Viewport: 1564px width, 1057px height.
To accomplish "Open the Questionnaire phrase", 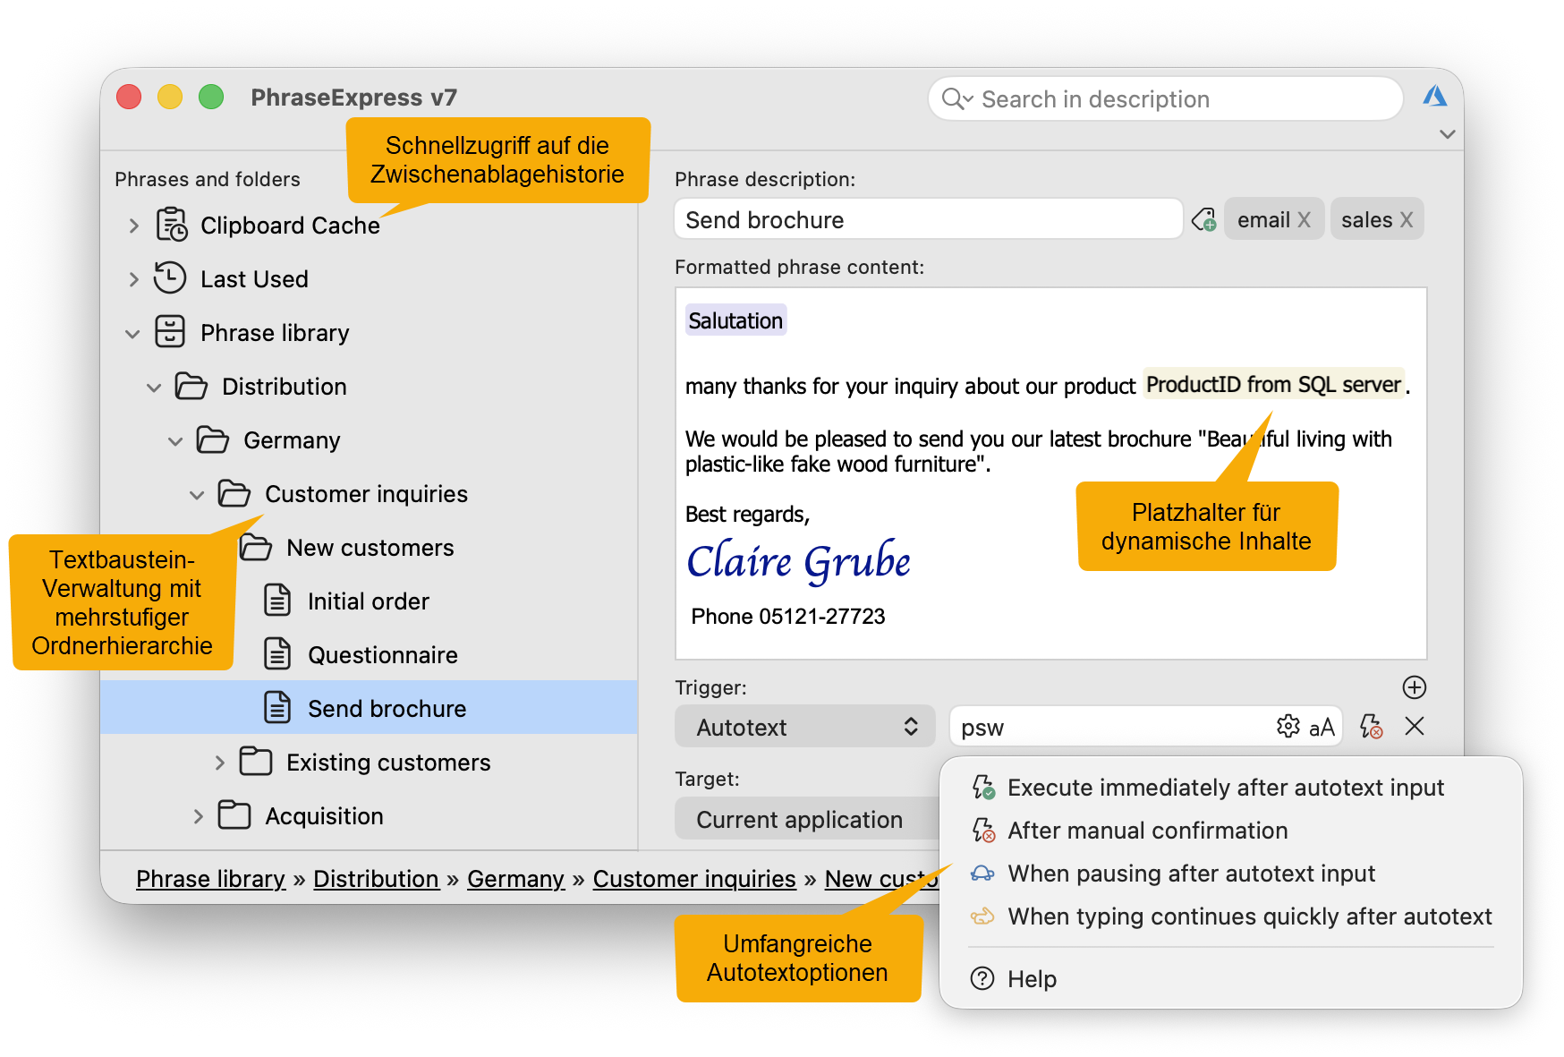I will click(x=382, y=655).
